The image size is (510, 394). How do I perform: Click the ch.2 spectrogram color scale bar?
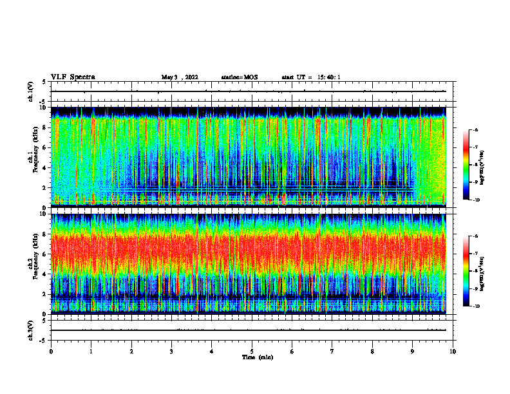(466, 271)
